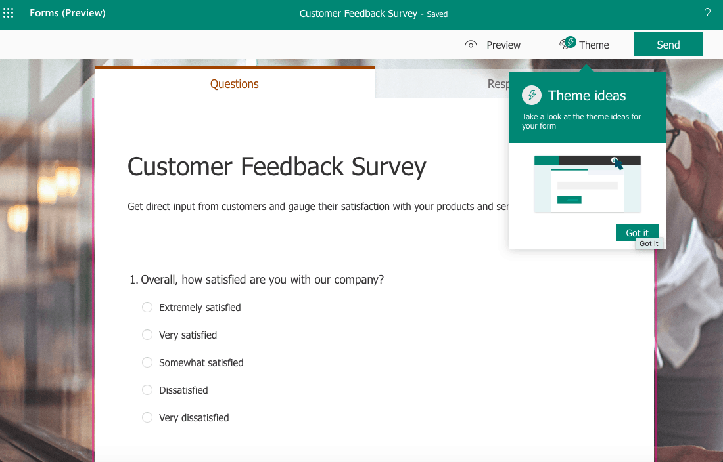Click the lightning bolt in Theme ideas header
The image size is (723, 462).
pos(532,94)
